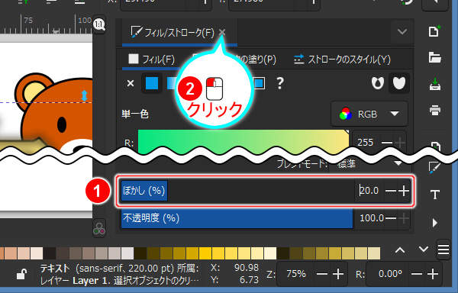458x293 pixels.
Task: Increase rotation with plus button
Action: (x=433, y=274)
